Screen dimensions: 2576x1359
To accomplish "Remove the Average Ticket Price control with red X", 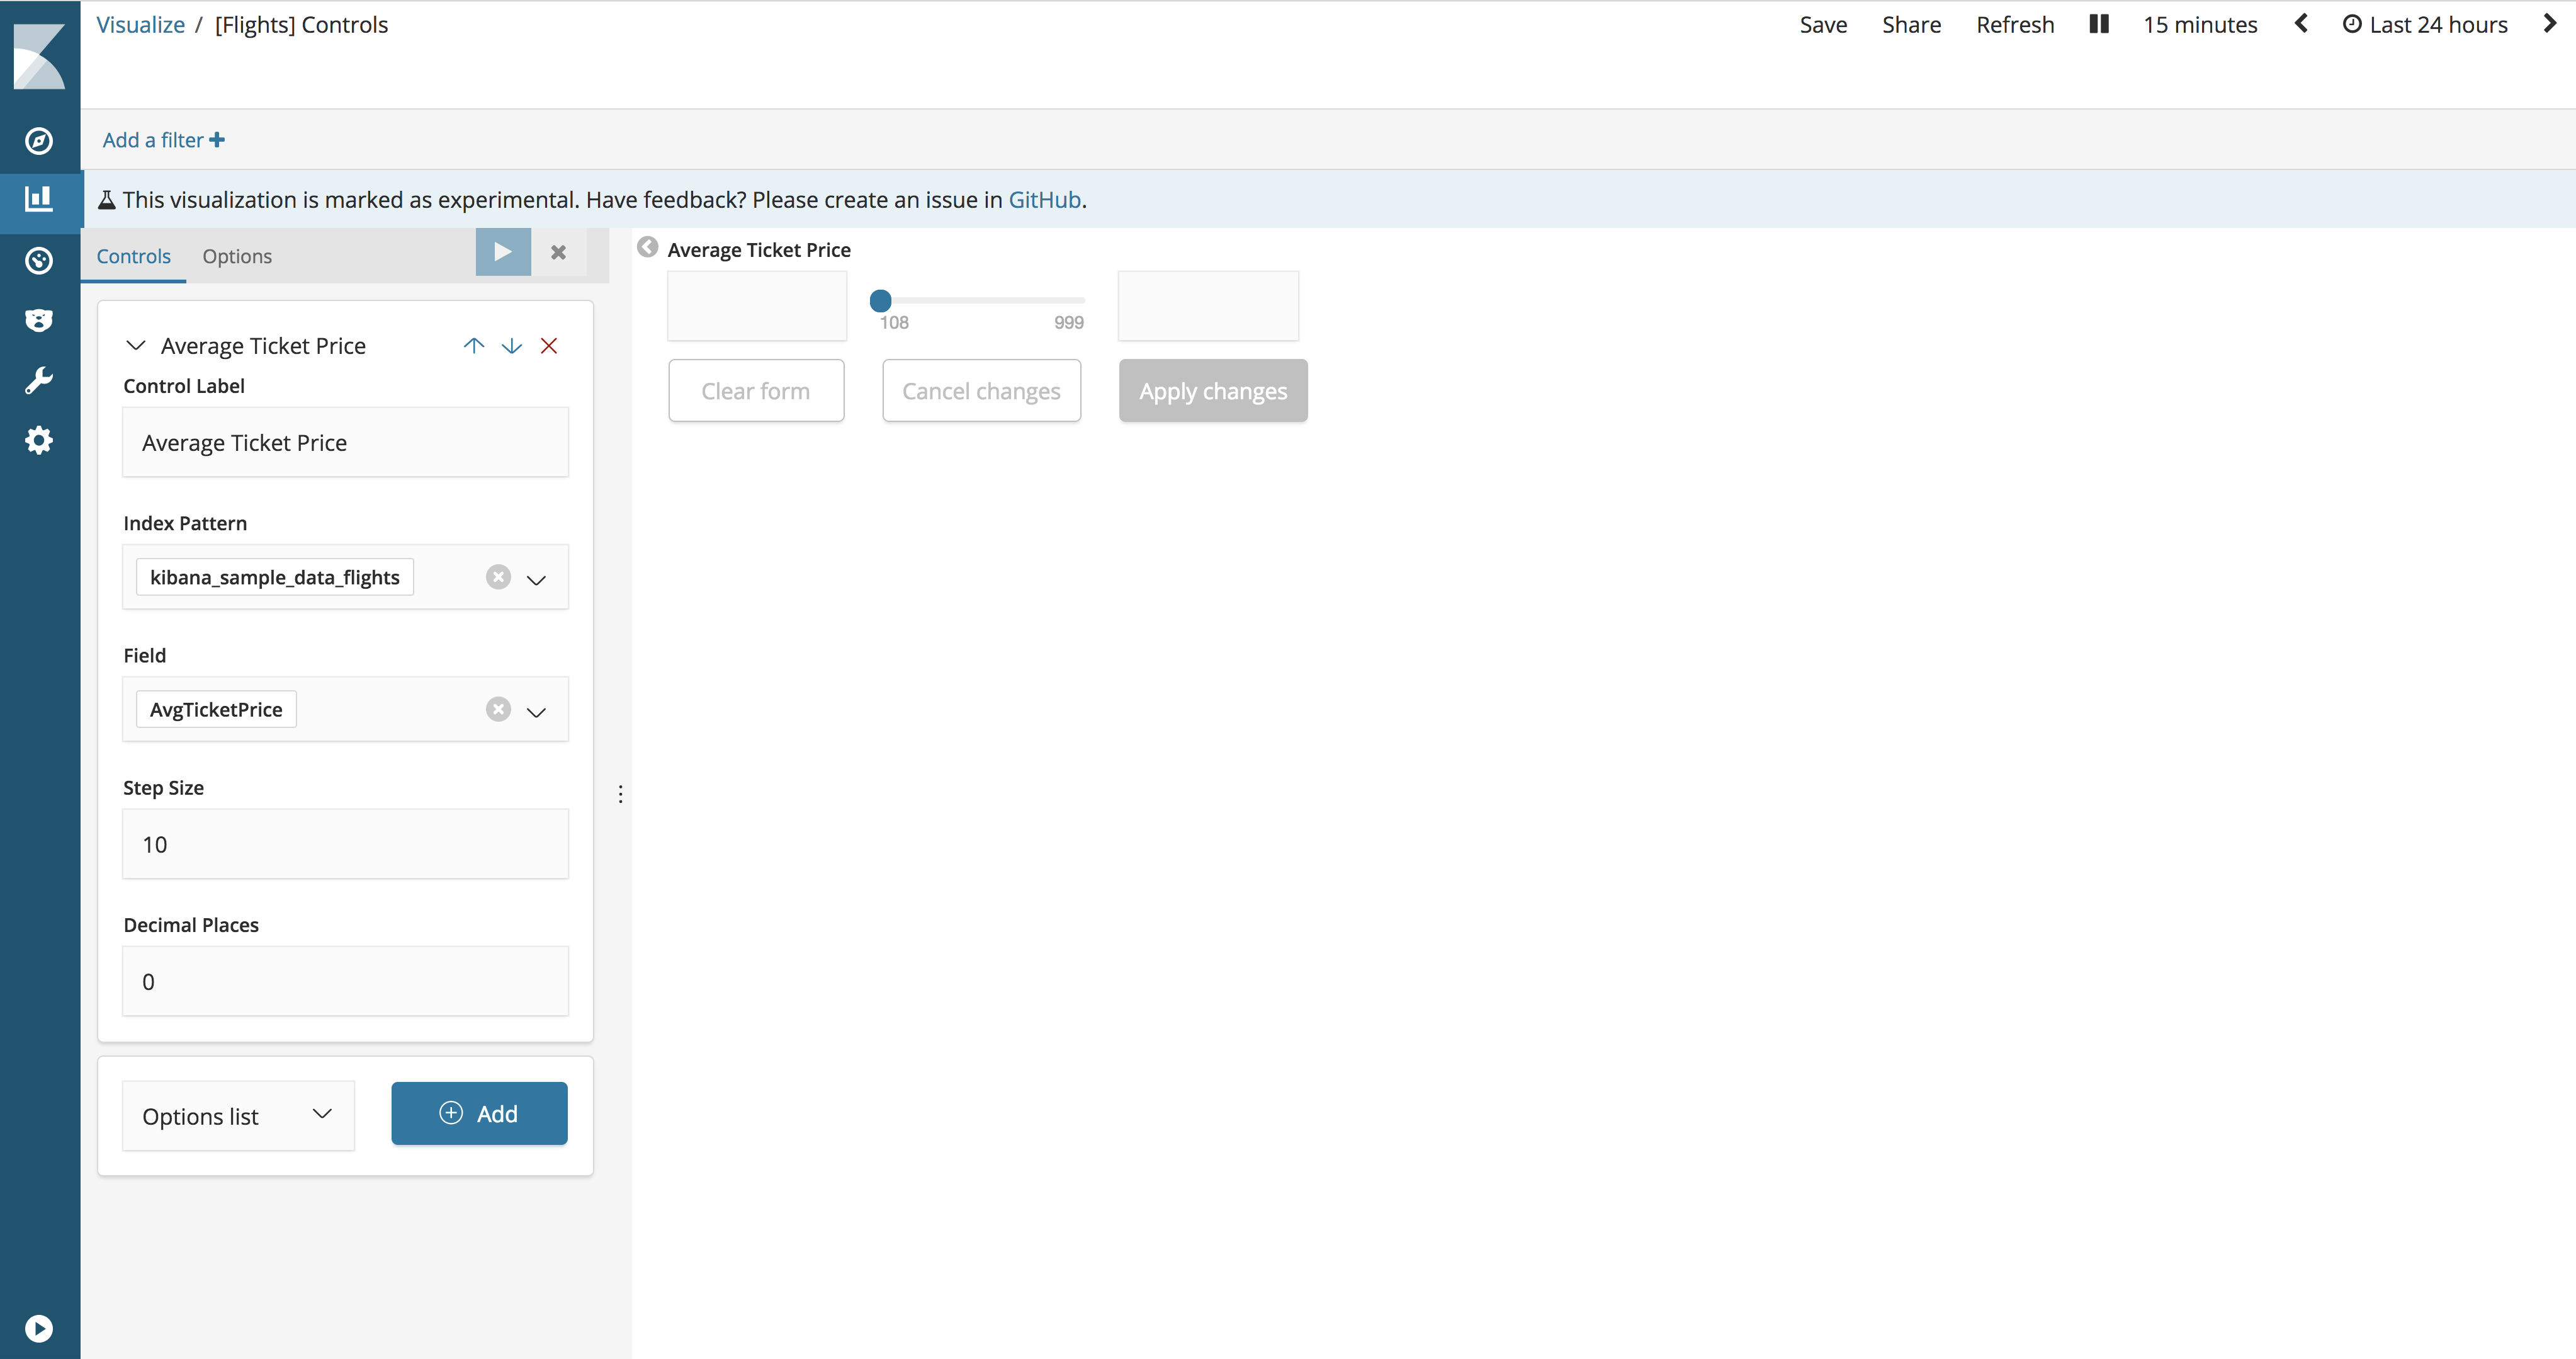I will coord(549,345).
